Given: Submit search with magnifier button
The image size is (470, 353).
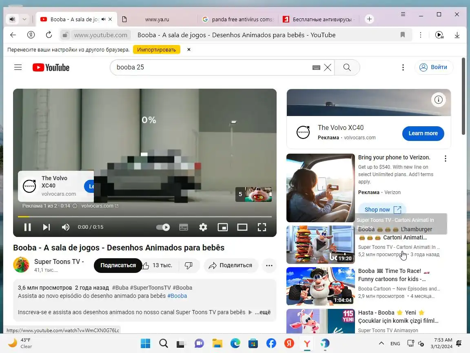Looking at the screenshot, I should 347,67.
